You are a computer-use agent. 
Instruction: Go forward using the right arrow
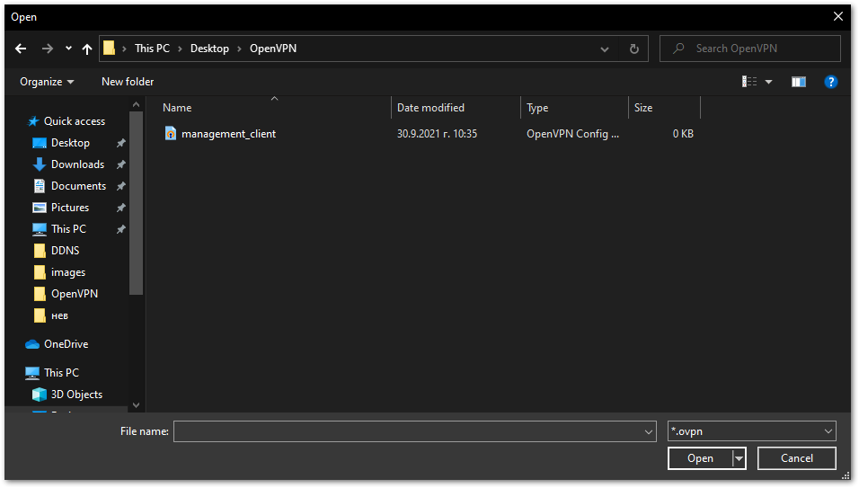click(48, 49)
